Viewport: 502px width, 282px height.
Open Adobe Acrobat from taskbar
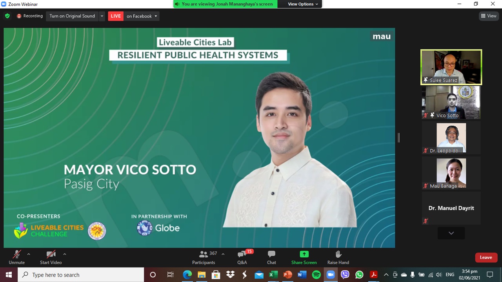(374, 275)
